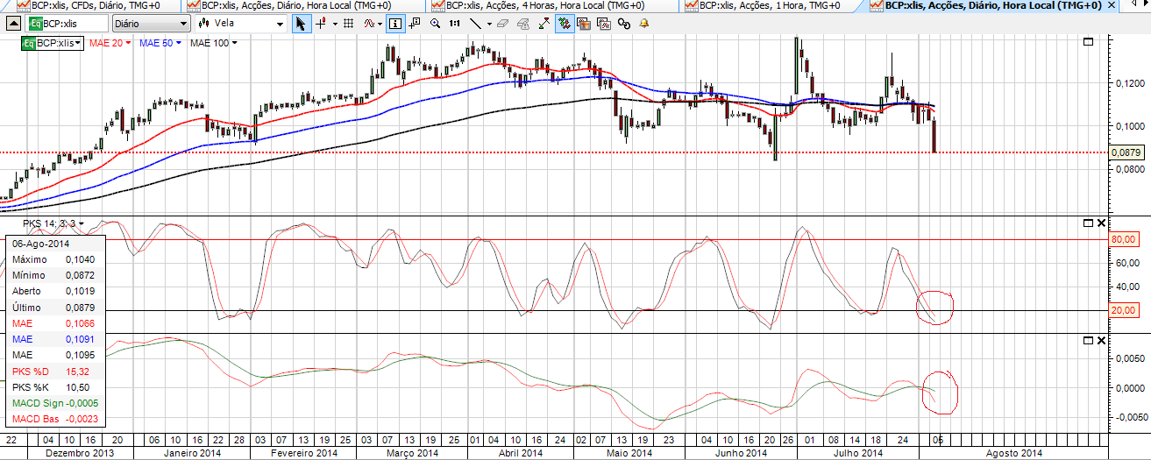Select the arrow pointer tool
The image size is (1151, 460).
pyautogui.click(x=302, y=24)
